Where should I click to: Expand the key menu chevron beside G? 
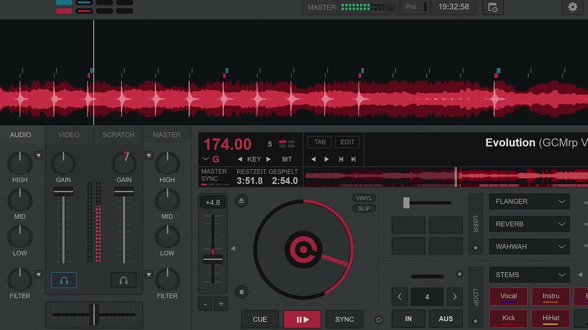click(x=205, y=159)
